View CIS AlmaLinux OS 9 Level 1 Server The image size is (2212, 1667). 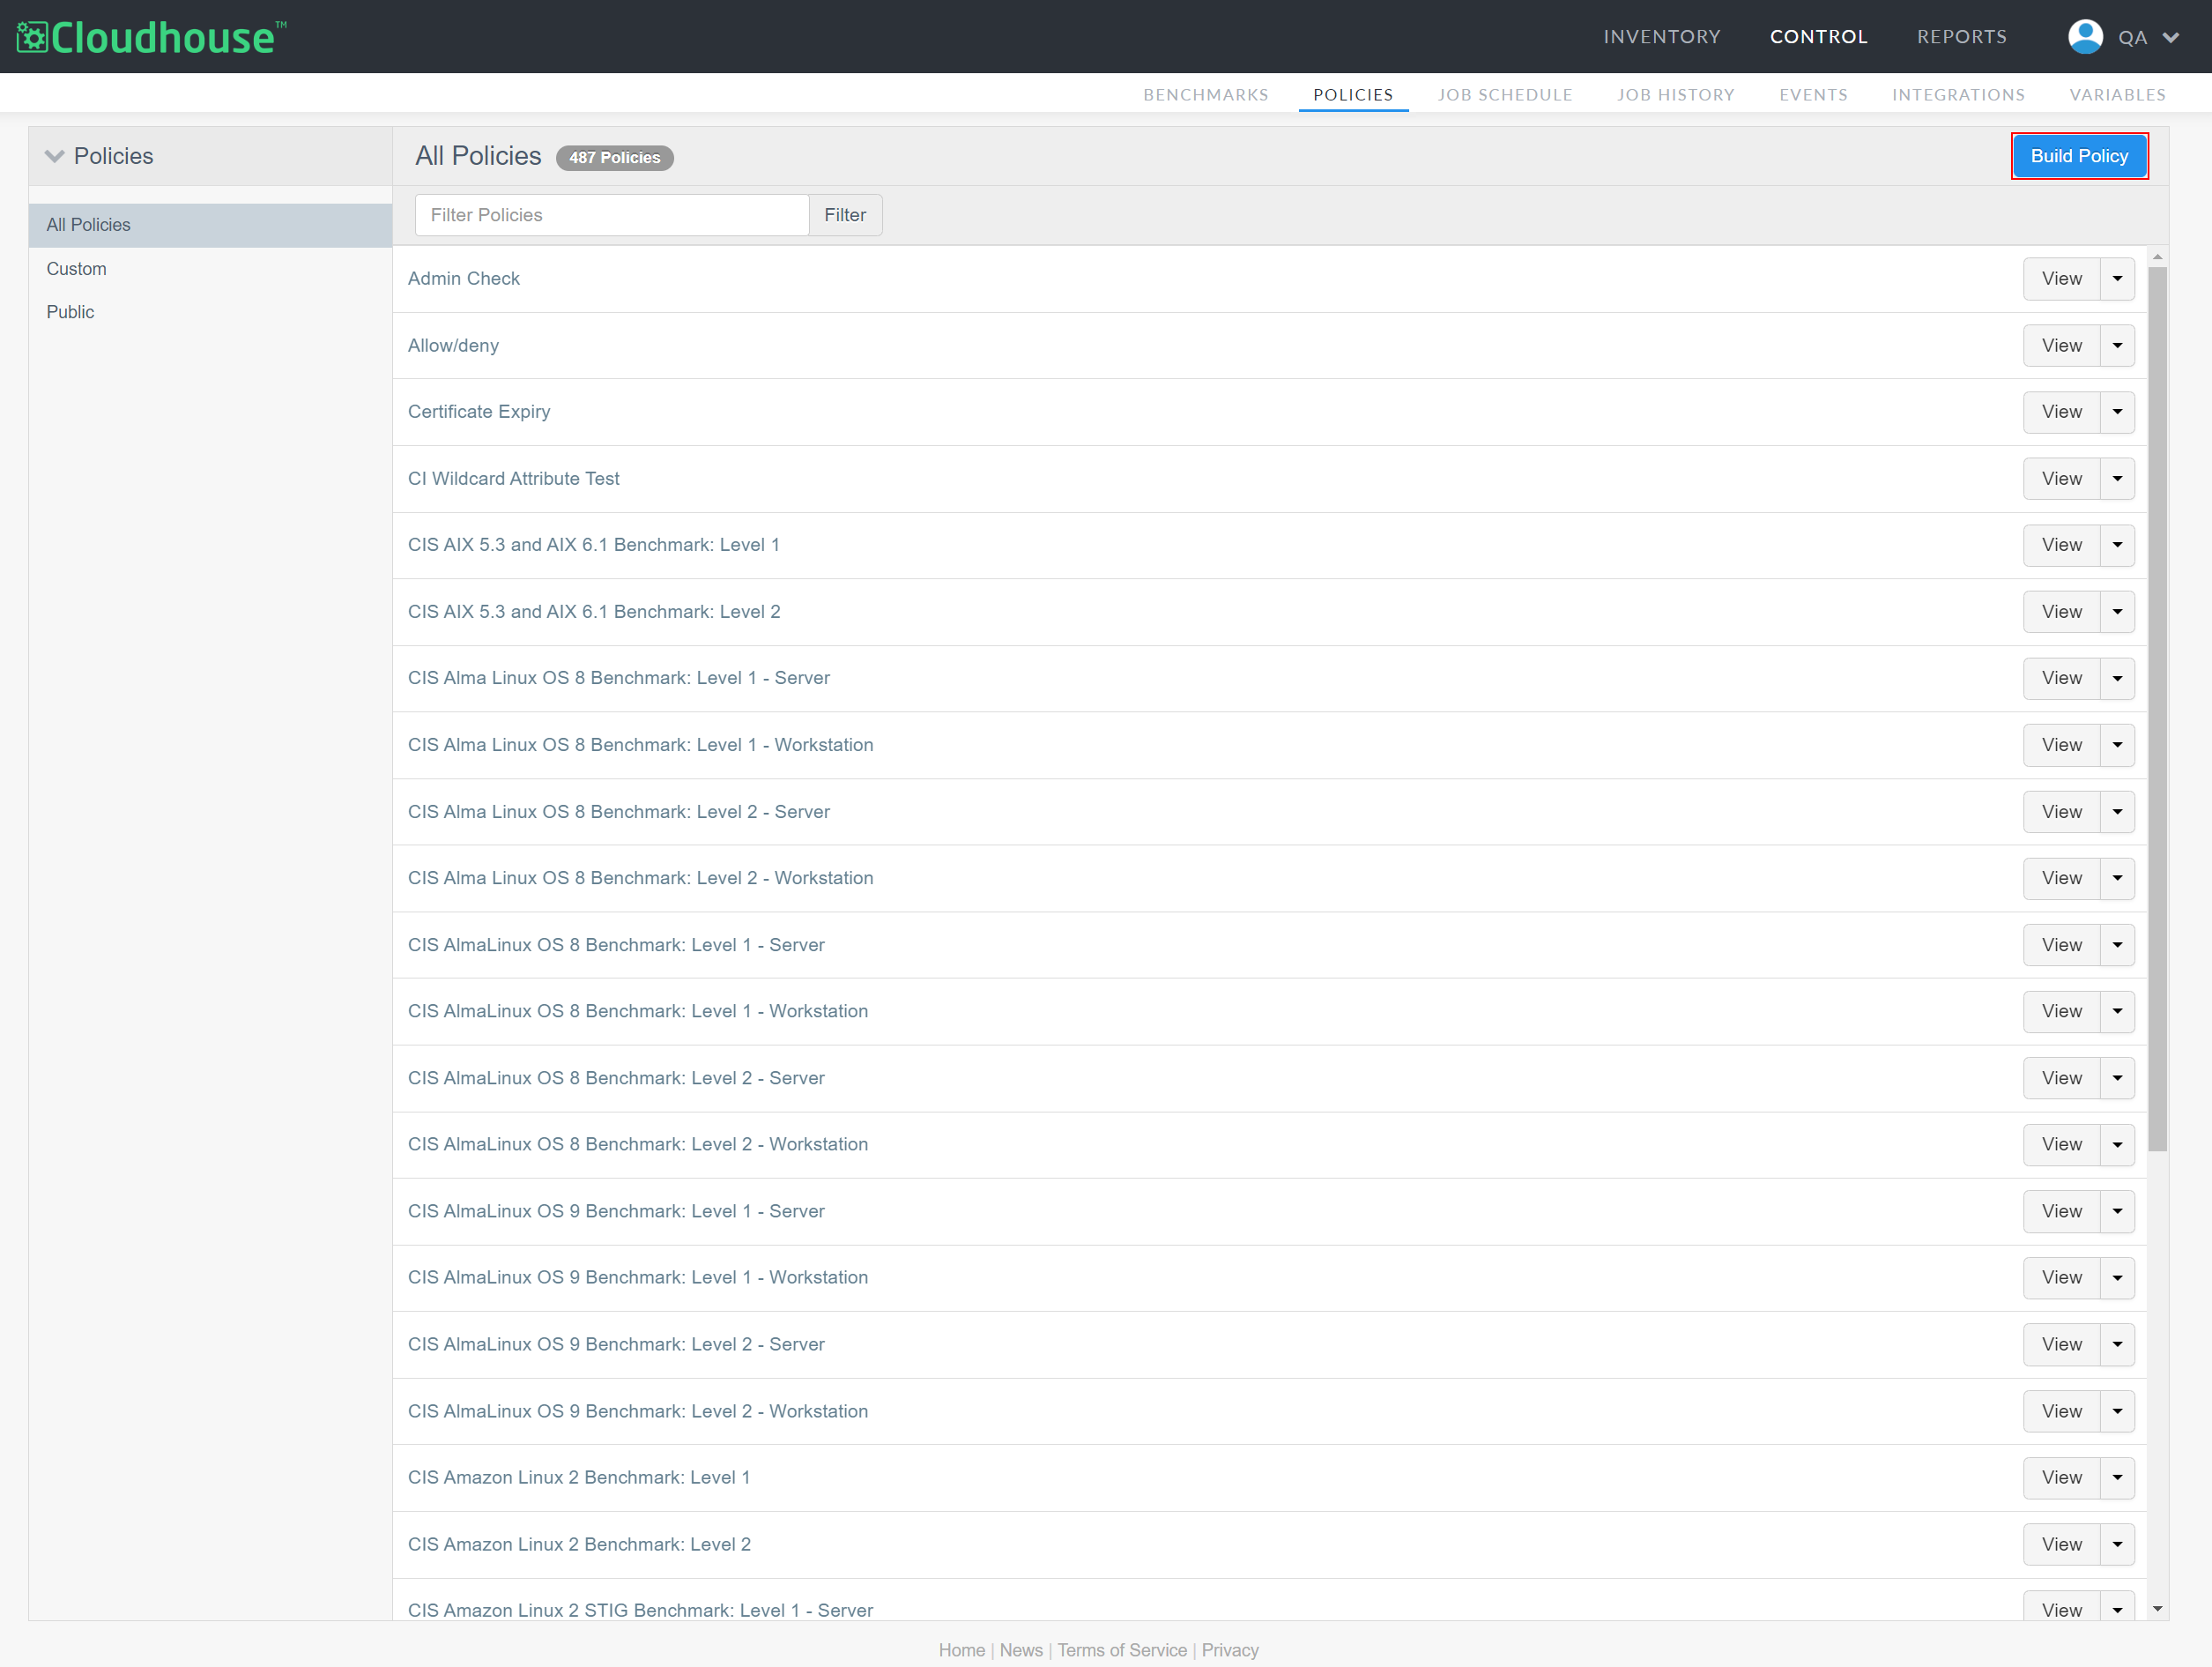[2062, 1212]
